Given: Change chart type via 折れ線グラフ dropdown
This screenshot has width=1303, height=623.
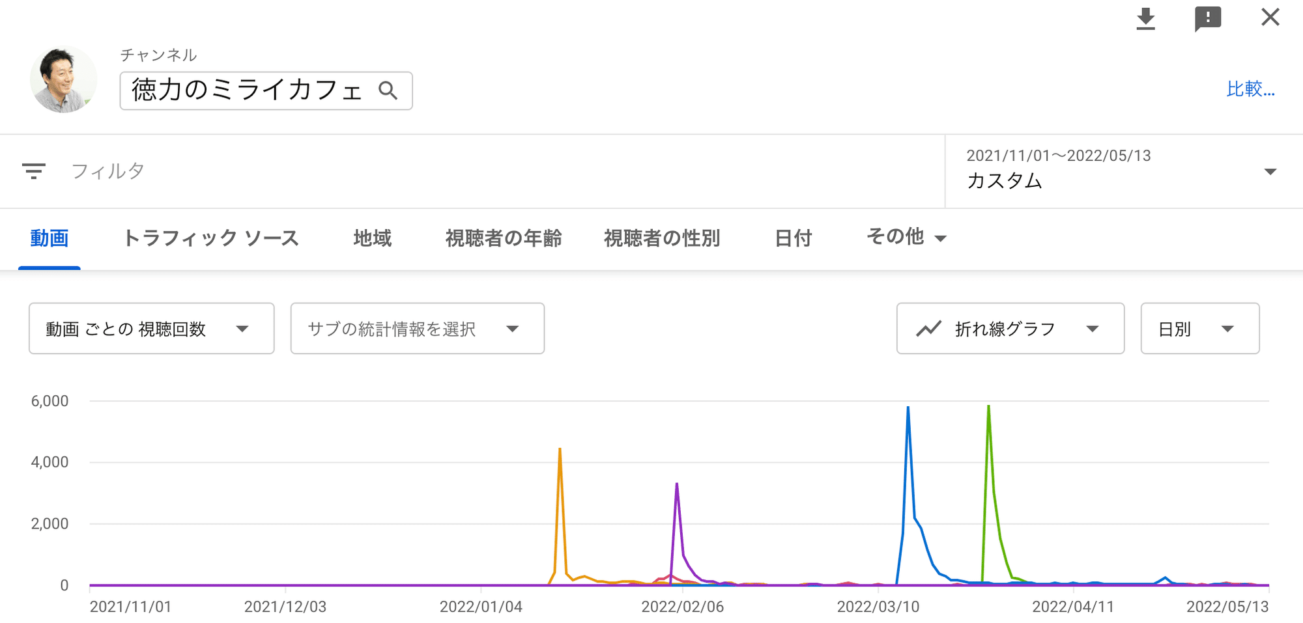Looking at the screenshot, I should [1010, 329].
